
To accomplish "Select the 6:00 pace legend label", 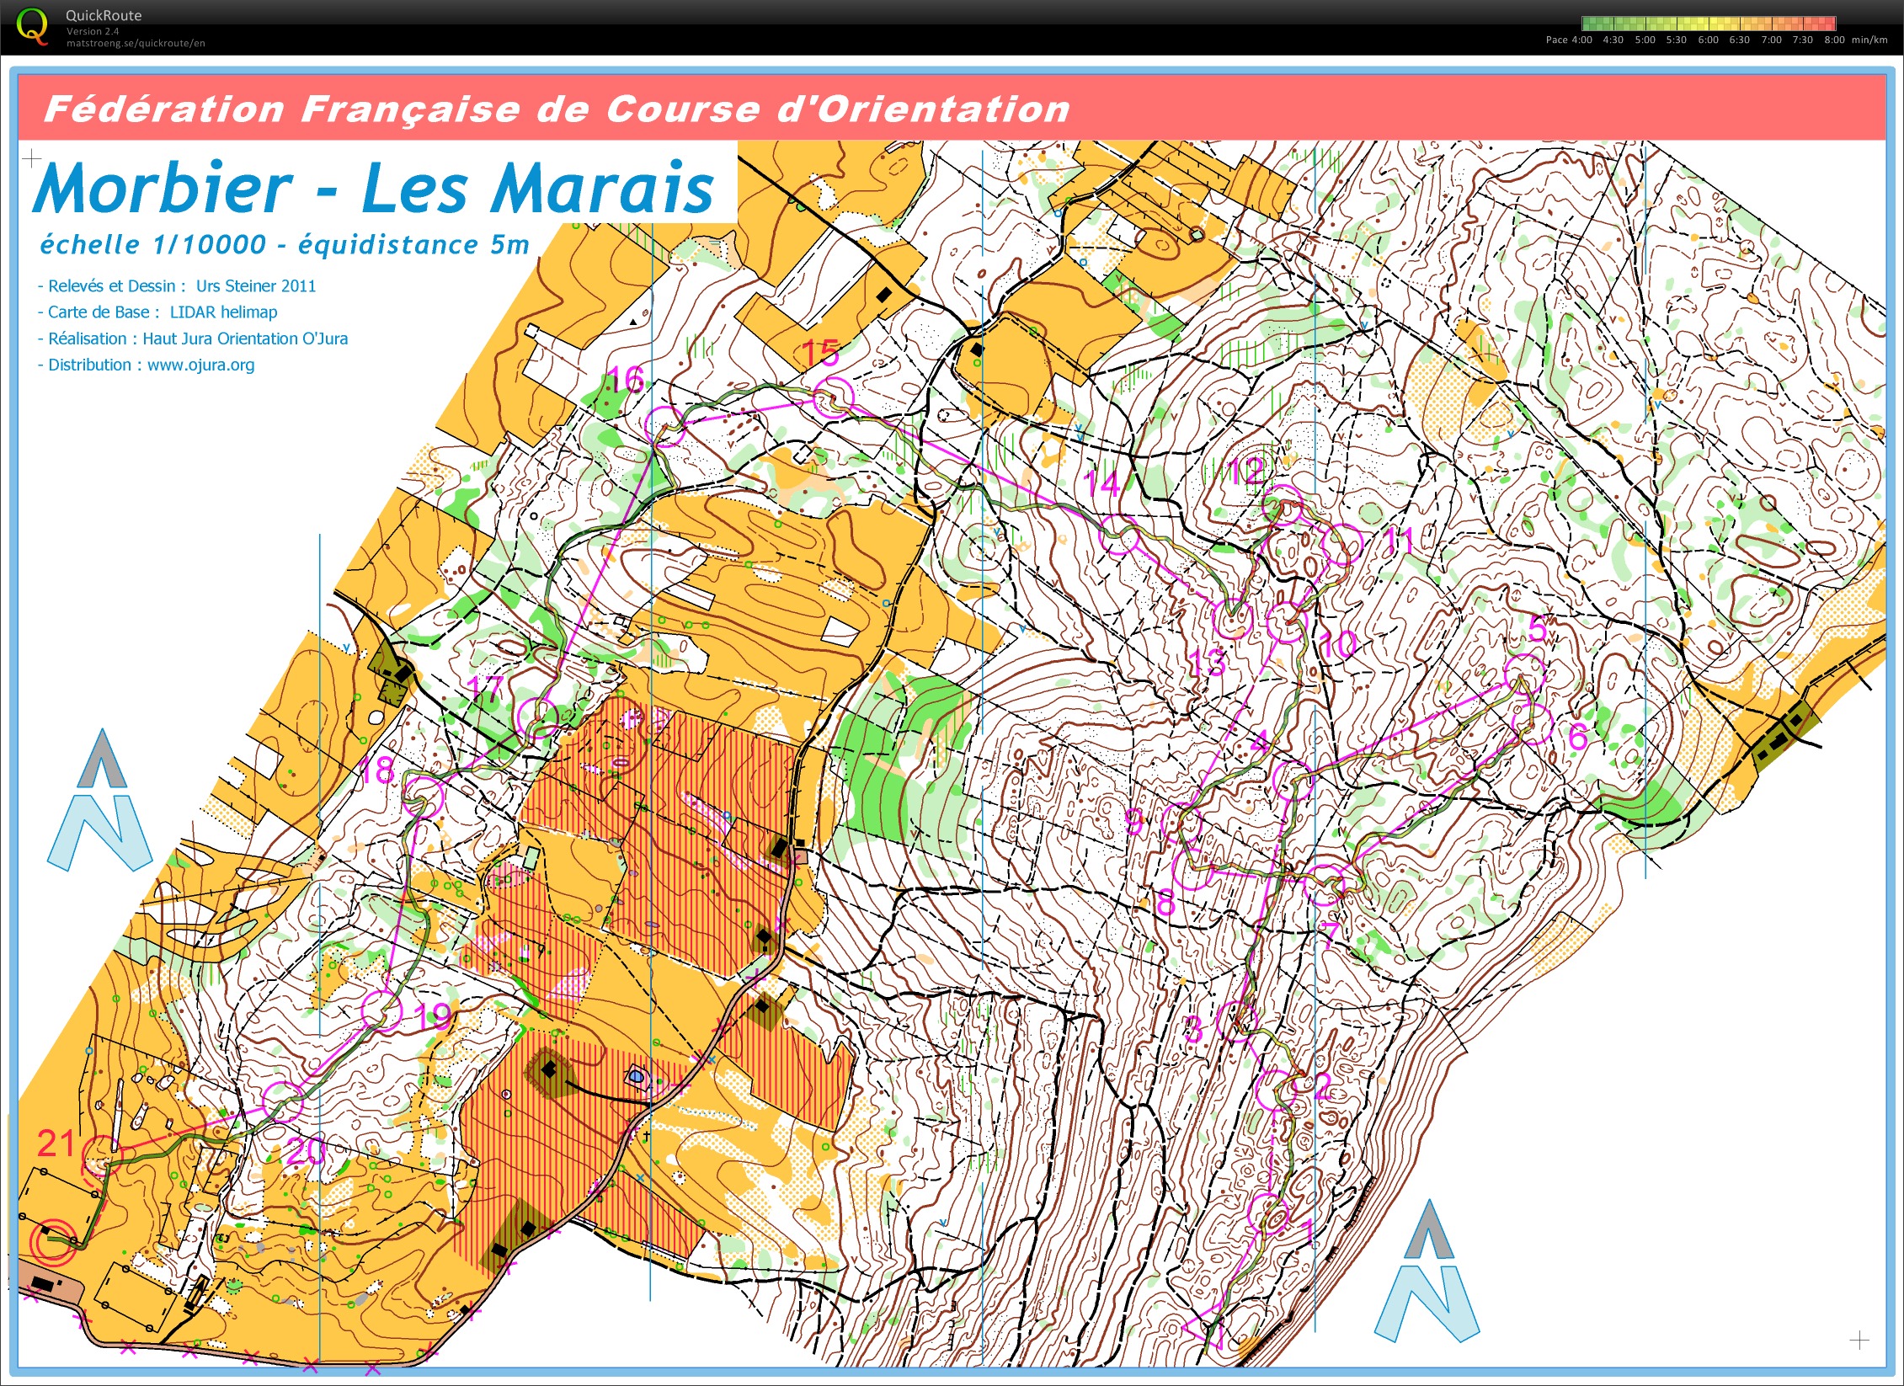I will [x=1708, y=40].
